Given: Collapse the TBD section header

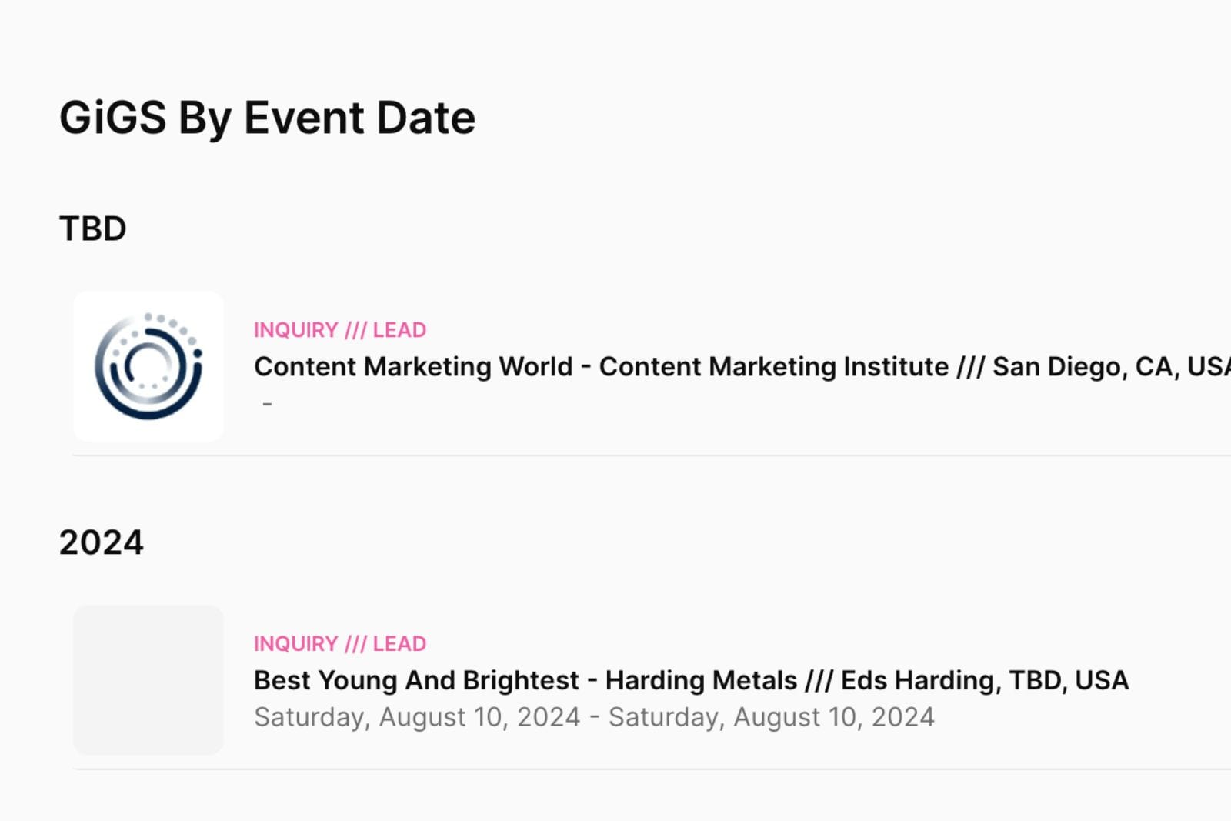Looking at the screenshot, I should tap(92, 228).
